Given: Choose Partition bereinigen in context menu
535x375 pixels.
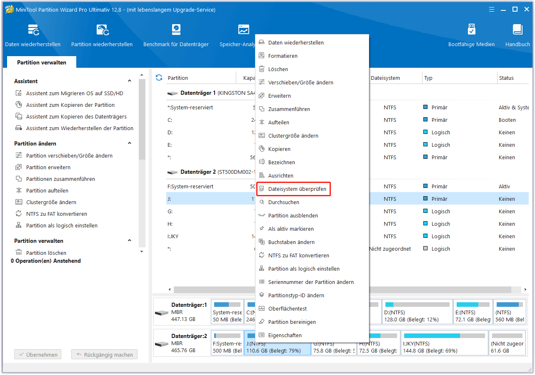Looking at the screenshot, I should [312, 322].
